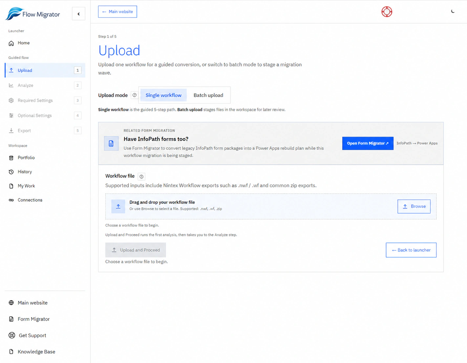Click the My Work document icon
The image size is (467, 363).
pos(11,186)
